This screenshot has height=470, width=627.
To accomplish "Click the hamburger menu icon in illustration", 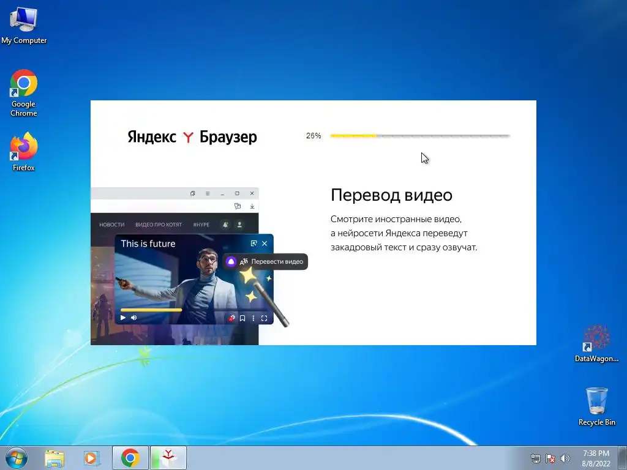I will pyautogui.click(x=208, y=193).
